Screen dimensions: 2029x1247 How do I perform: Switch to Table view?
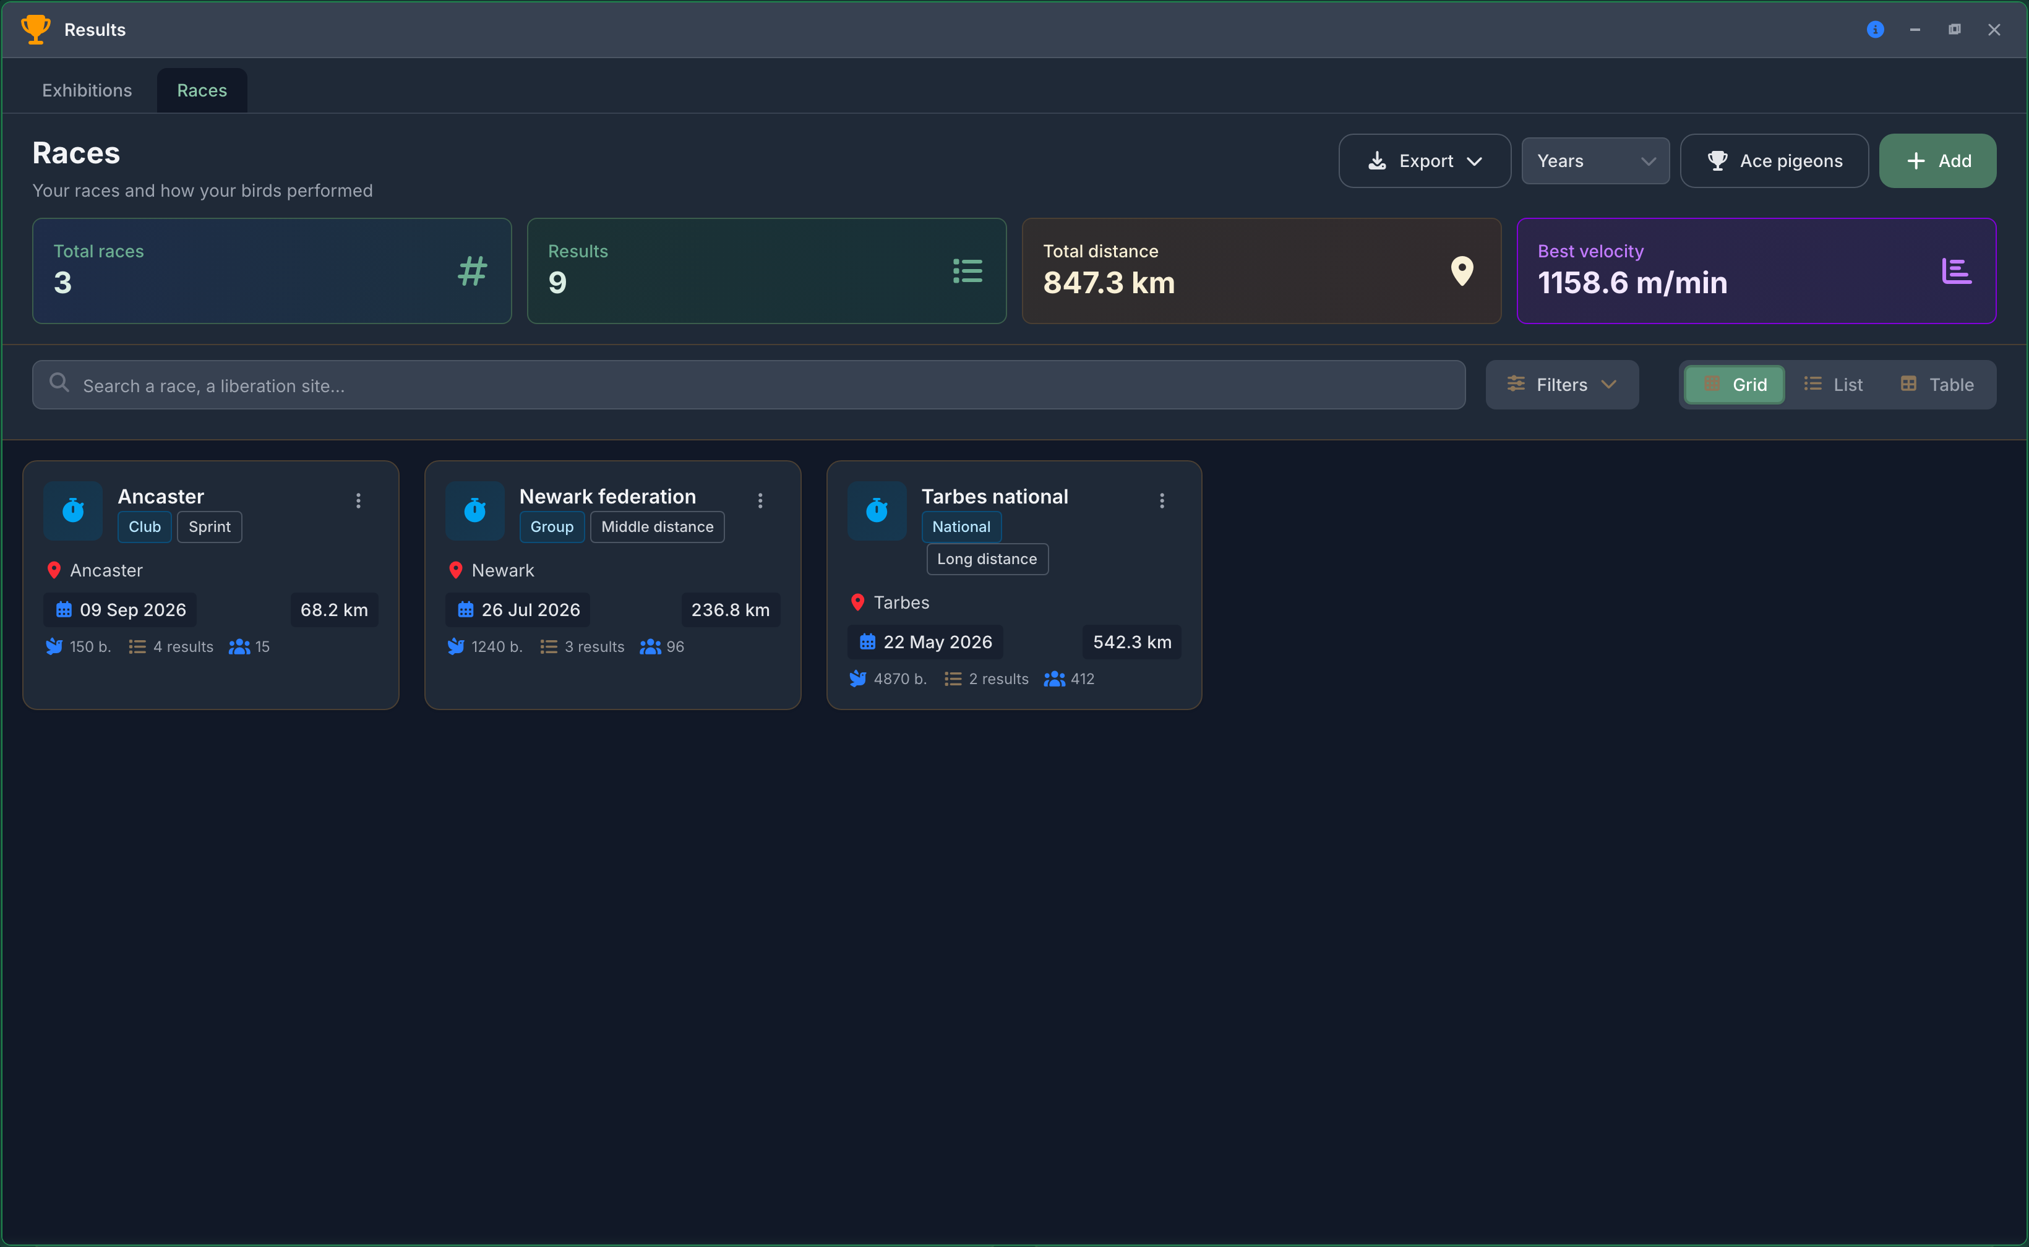1937,384
